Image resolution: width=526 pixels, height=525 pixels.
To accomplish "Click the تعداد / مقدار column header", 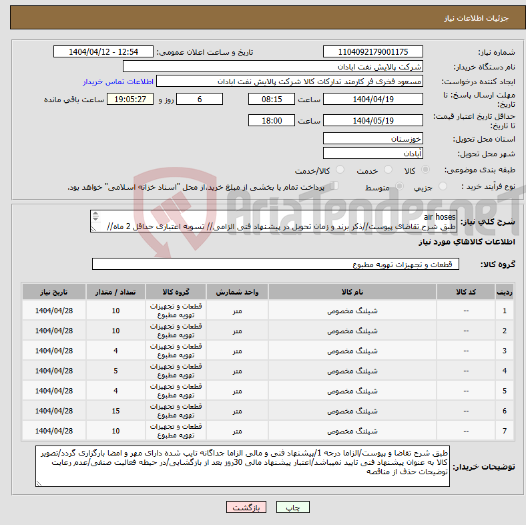I will 115,292.
